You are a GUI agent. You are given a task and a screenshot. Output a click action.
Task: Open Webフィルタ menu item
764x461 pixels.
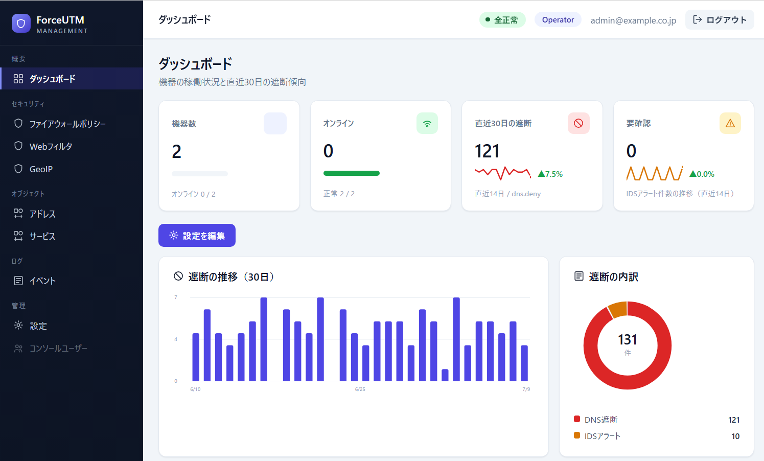click(x=72, y=146)
